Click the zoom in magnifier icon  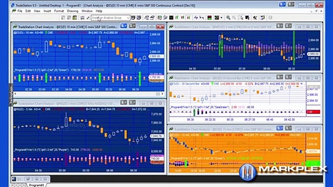228,18
